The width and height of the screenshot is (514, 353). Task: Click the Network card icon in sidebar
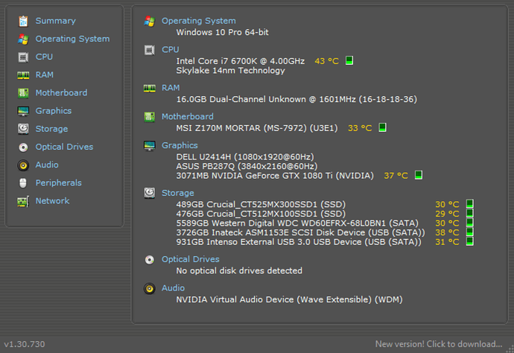click(23, 201)
